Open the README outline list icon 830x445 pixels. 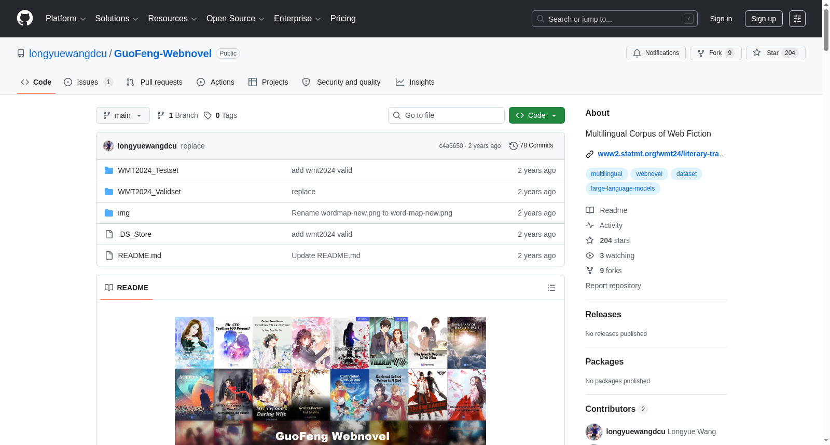[x=551, y=288]
